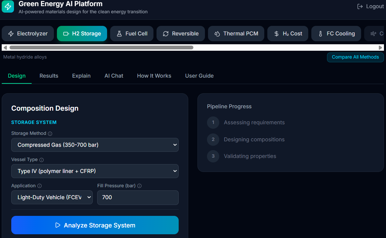
Task: Open the Reversible module
Action: pyautogui.click(x=181, y=34)
